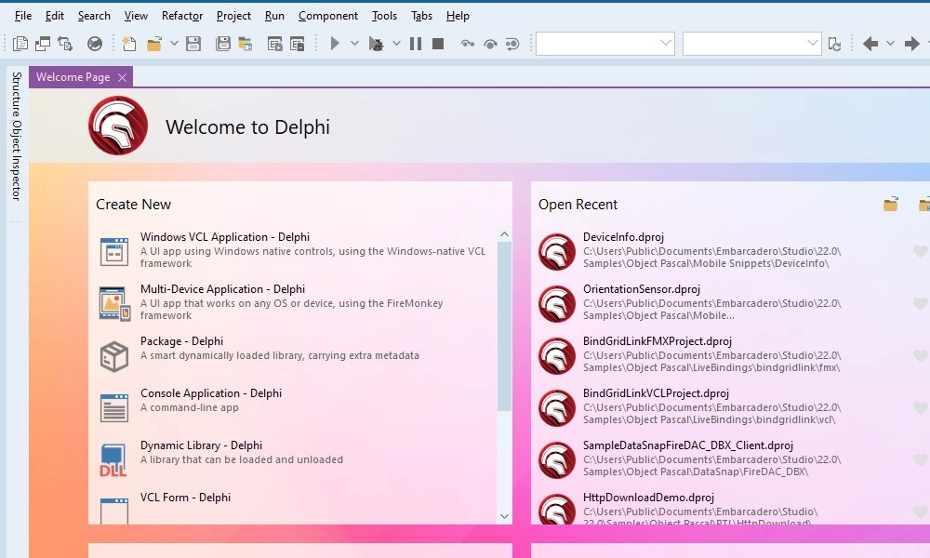Open the Tabs menu
The image size is (930, 558).
[x=421, y=16]
